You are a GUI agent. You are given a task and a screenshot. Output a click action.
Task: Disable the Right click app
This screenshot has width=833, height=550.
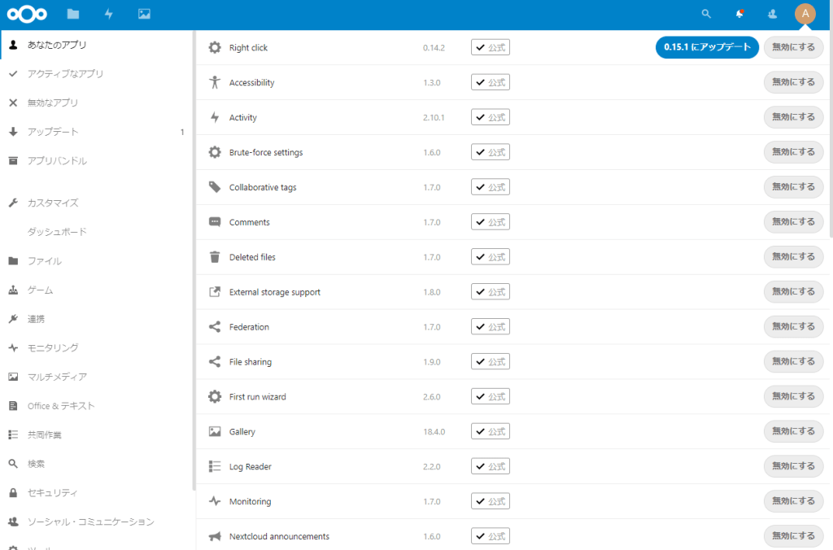click(x=793, y=47)
